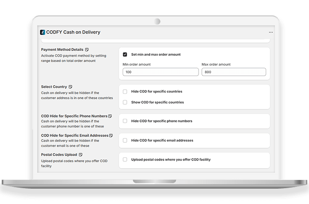Click info icon beside Payment Method Details
Screen dimensions: 309x204
pyautogui.click(x=87, y=49)
